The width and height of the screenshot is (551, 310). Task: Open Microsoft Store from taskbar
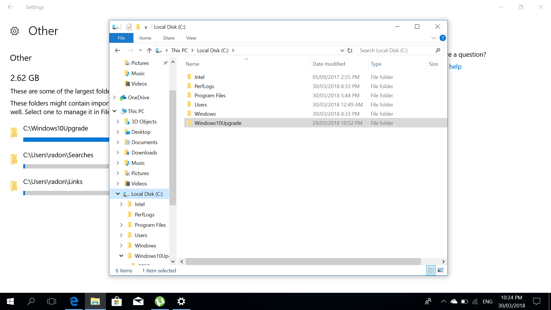click(117, 301)
